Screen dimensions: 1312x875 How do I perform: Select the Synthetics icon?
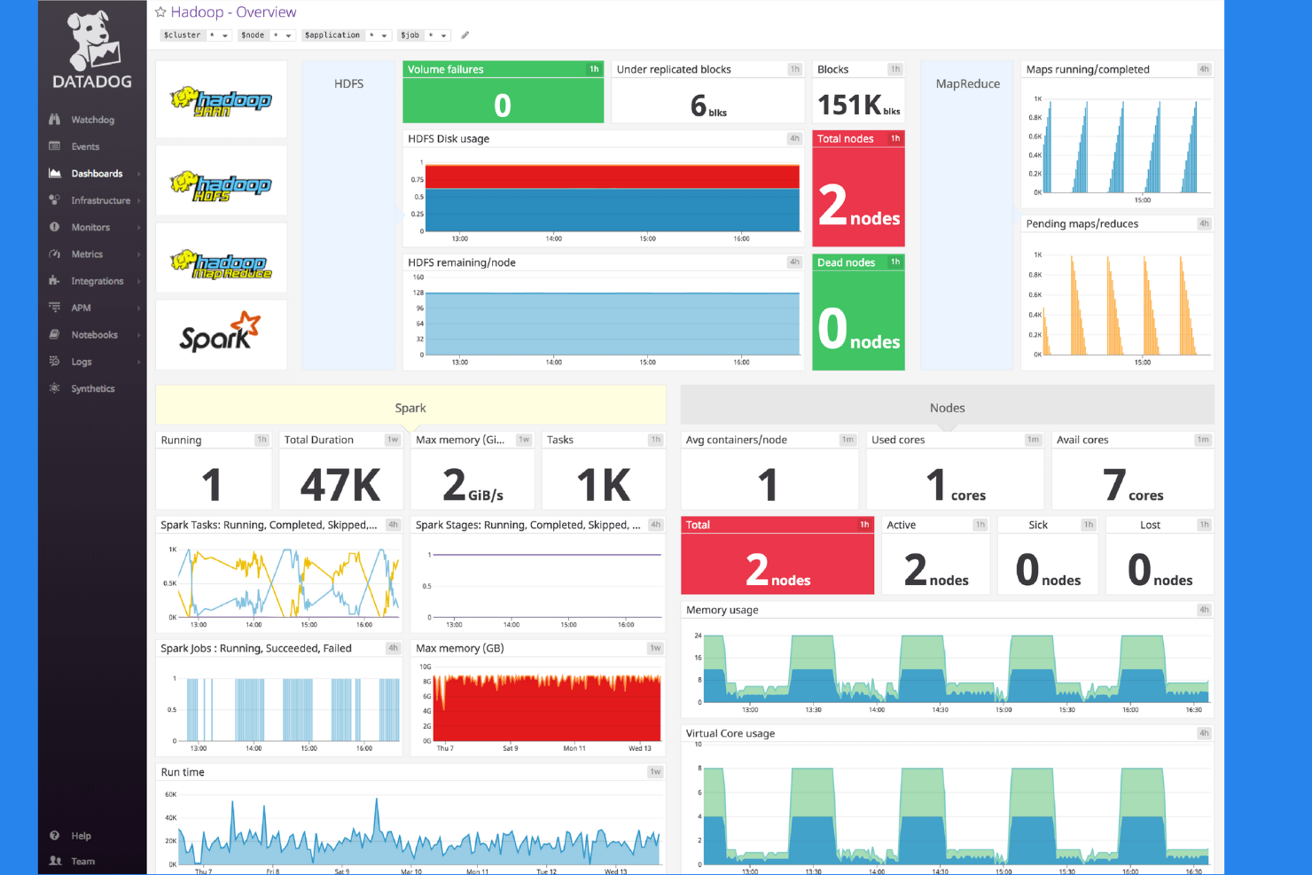pos(54,388)
